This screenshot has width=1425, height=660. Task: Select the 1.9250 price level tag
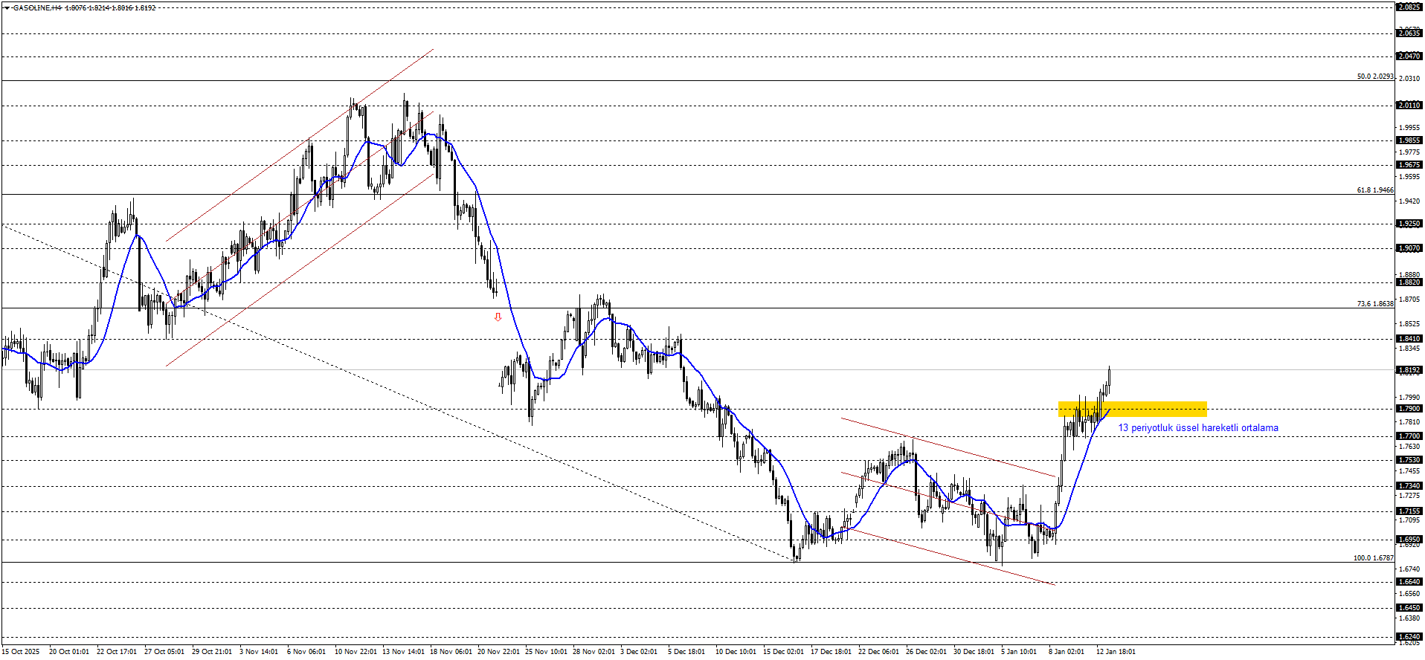[x=1409, y=224]
